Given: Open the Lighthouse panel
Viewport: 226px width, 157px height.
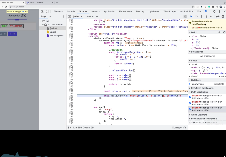Looking at the screenshot, I should tap(154, 11).
